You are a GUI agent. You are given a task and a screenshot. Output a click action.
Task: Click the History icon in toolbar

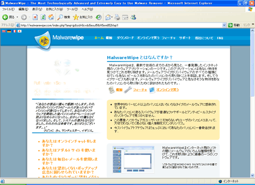tap(99, 17)
